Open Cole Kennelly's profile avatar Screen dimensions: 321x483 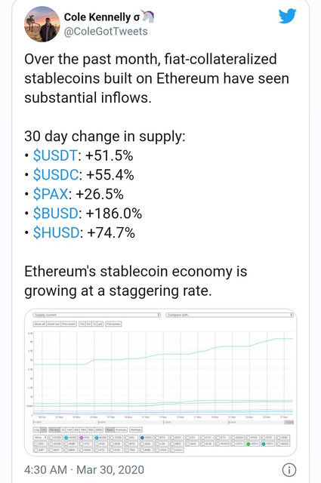click(x=42, y=24)
